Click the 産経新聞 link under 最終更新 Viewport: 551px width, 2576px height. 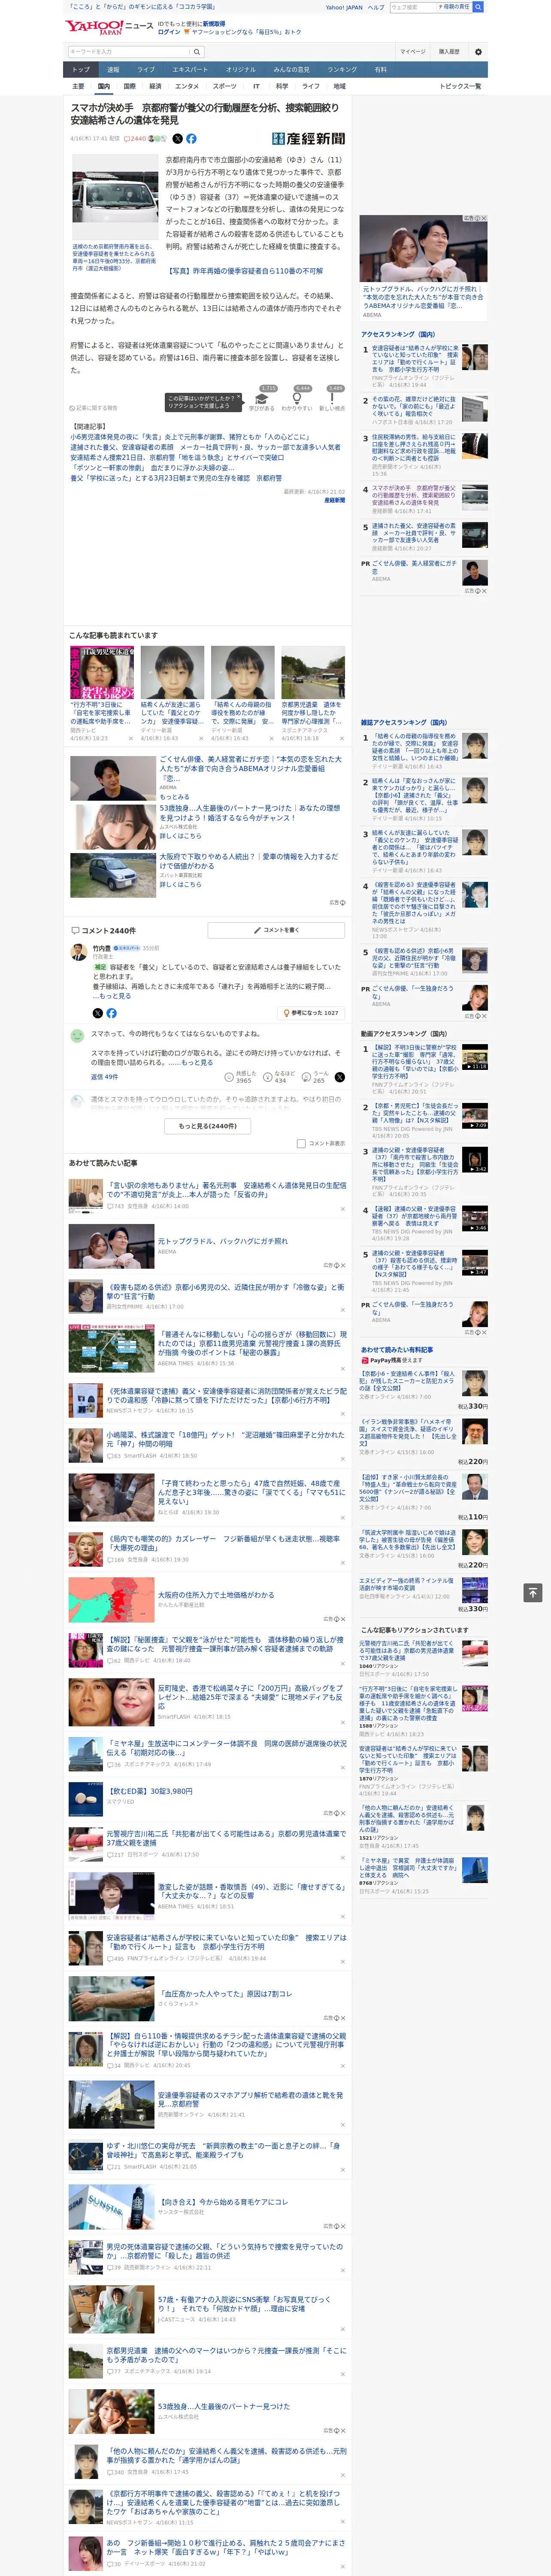[x=334, y=500]
